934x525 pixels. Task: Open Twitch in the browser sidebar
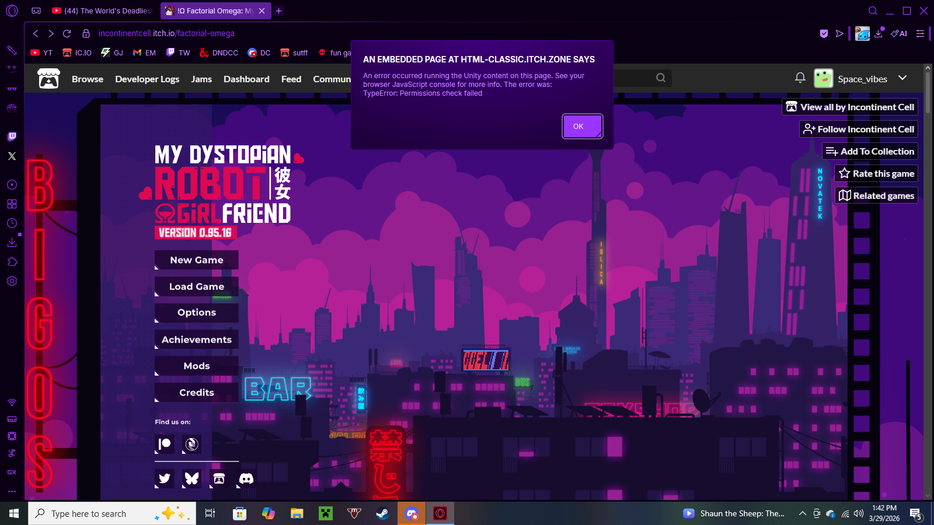(12, 136)
